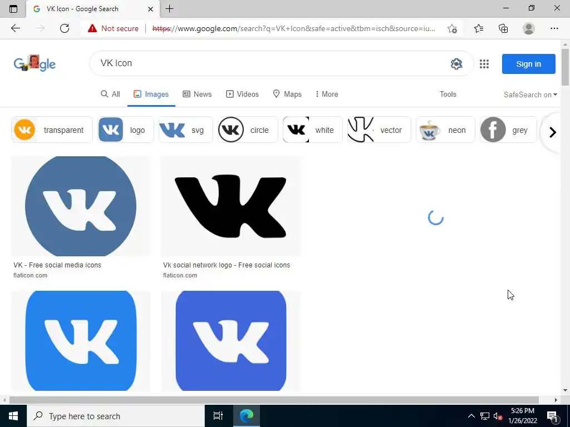570x427 pixels.
Task: Click the Not secure warning icon
Action: (92, 28)
